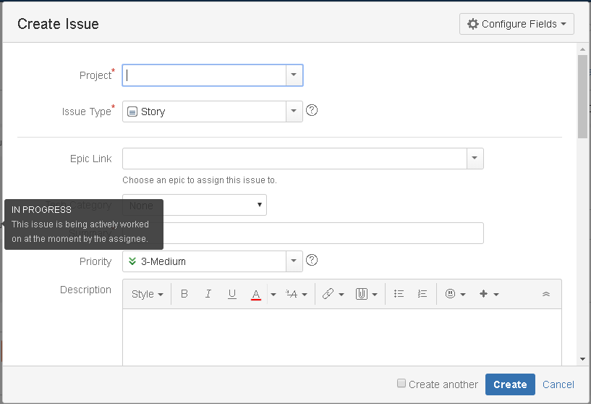Click the Cancel link

(x=558, y=384)
